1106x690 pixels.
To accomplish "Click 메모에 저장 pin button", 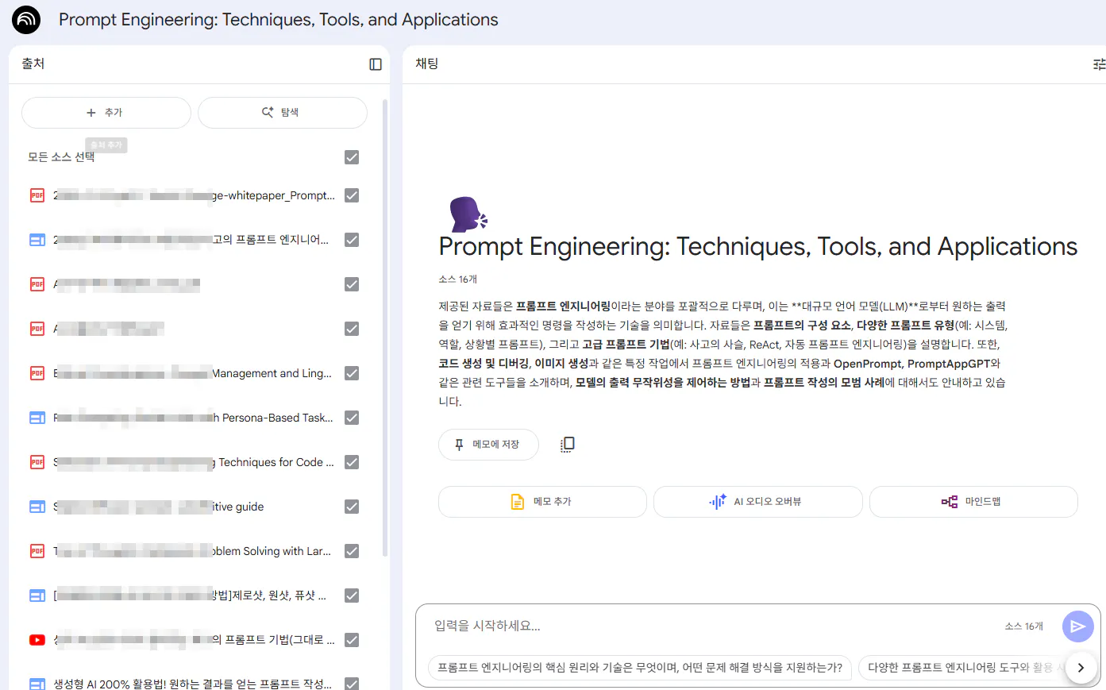I will pos(488,445).
